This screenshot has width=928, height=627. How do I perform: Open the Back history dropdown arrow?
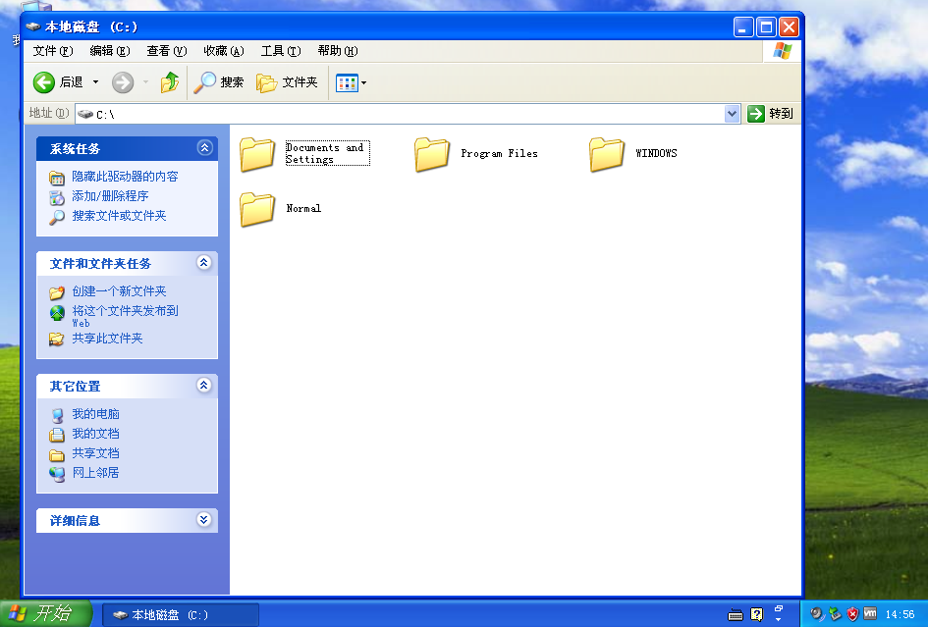pyautogui.click(x=95, y=82)
